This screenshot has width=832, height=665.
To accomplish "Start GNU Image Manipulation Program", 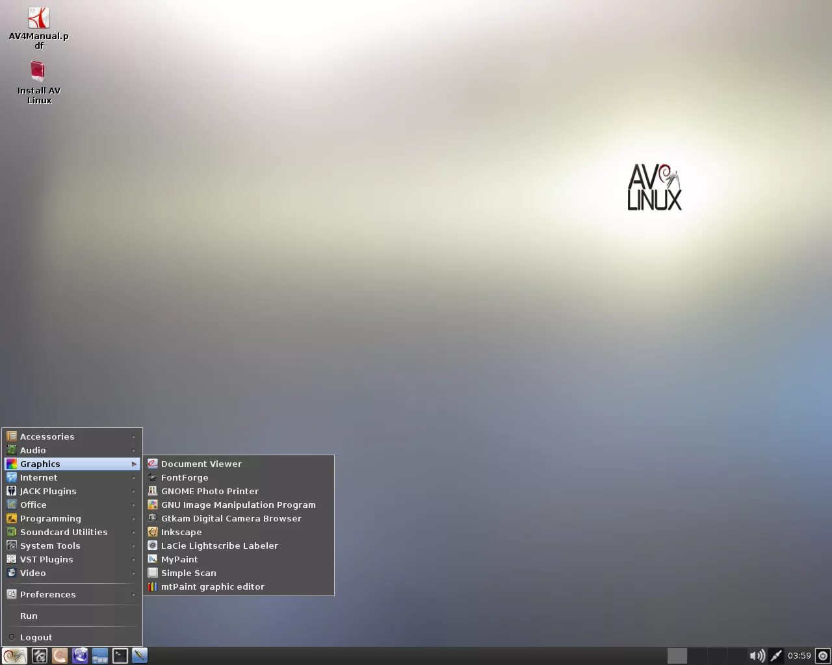I will pyautogui.click(x=239, y=505).
